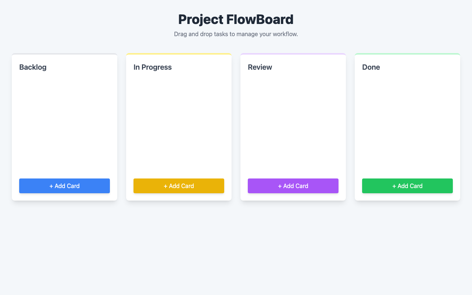This screenshot has width=472, height=295.
Task: Add a card to the Done column
Action: [407, 186]
